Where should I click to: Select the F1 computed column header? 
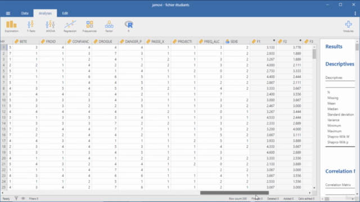[x=264, y=42]
